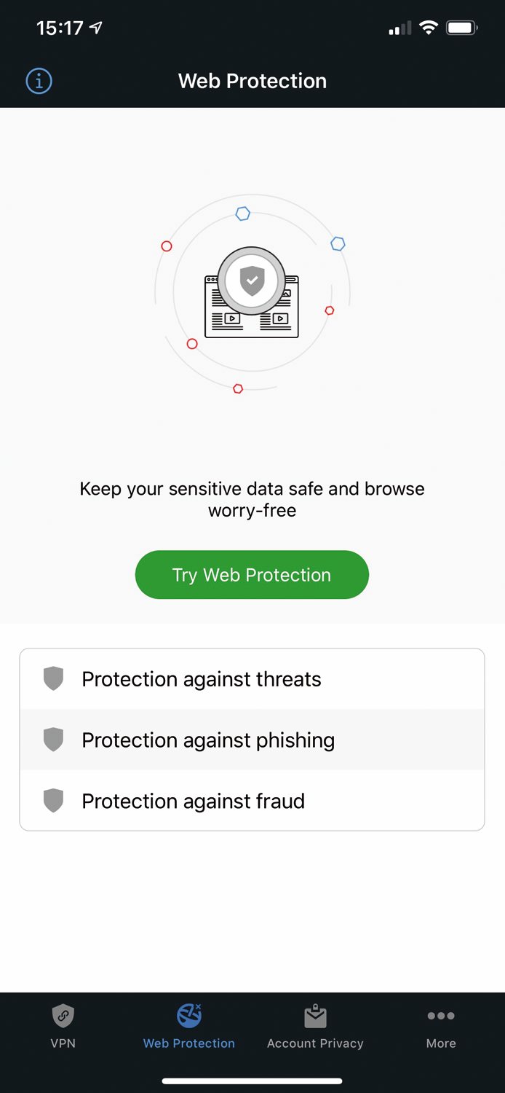Tap the More three-dots icon
This screenshot has height=1093, width=505.
point(441,1016)
